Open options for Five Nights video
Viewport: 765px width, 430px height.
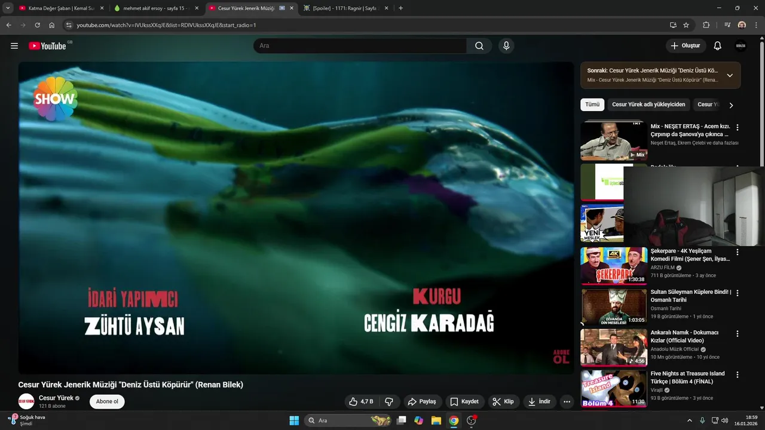[738, 374]
